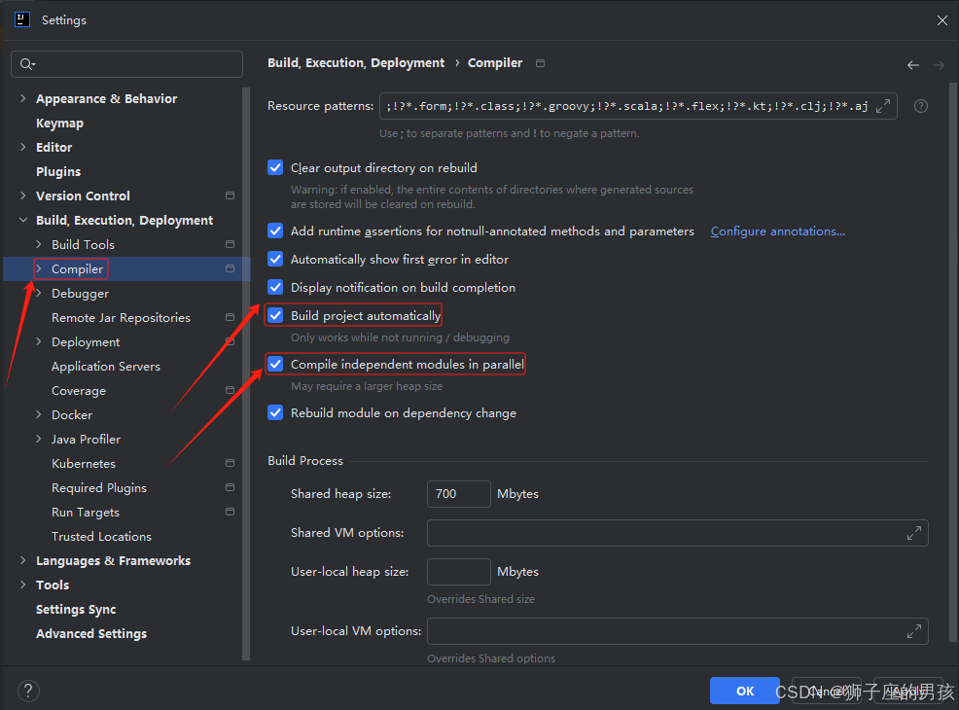Expand the Docker node
The image size is (959, 710).
coord(39,414)
